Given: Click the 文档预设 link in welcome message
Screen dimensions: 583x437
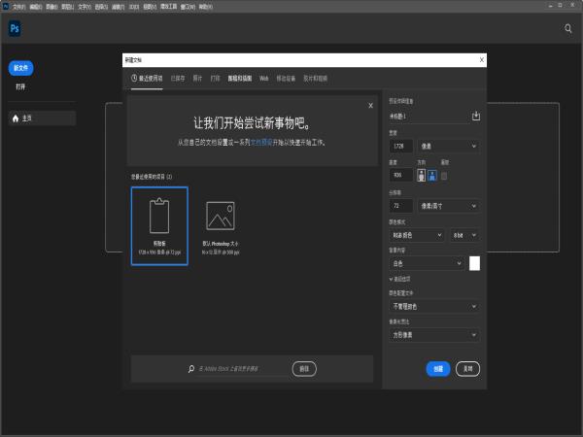Looking at the screenshot, I should pyautogui.click(x=261, y=143).
